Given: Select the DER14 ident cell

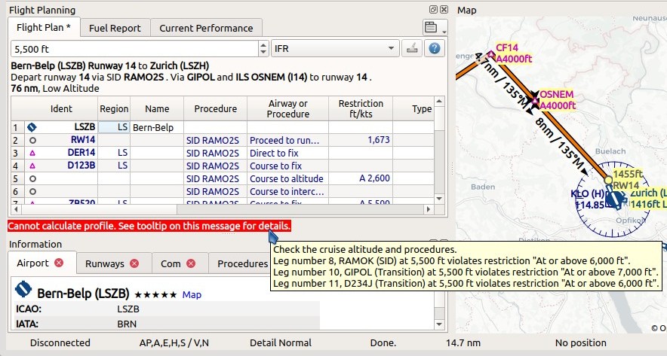Looking at the screenshot, I should (x=61, y=153).
